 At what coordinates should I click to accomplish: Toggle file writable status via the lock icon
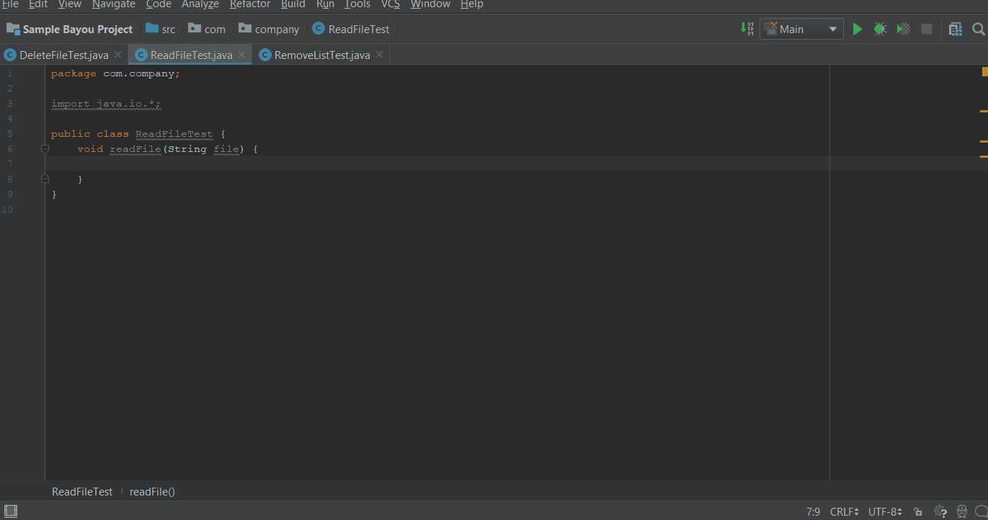pos(917,511)
